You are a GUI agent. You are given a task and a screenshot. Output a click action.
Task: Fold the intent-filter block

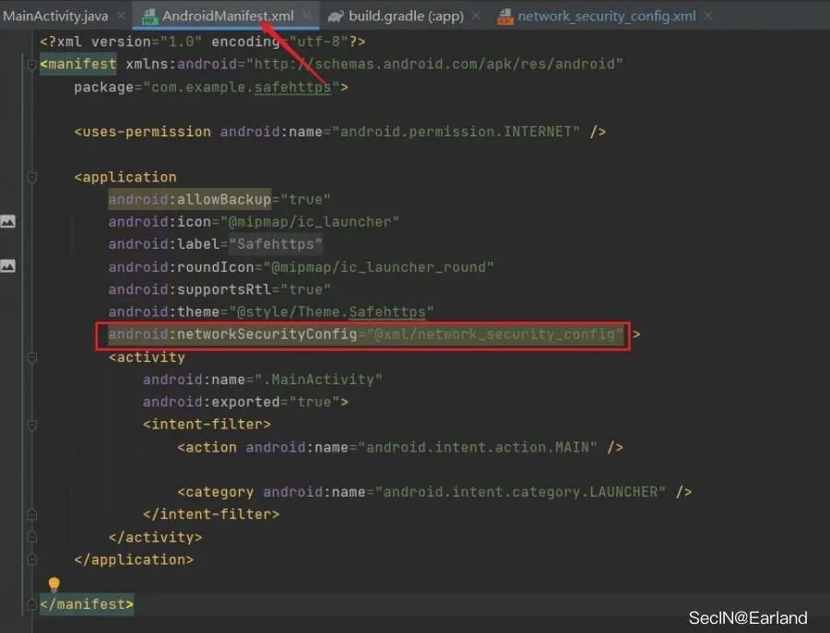(31, 425)
